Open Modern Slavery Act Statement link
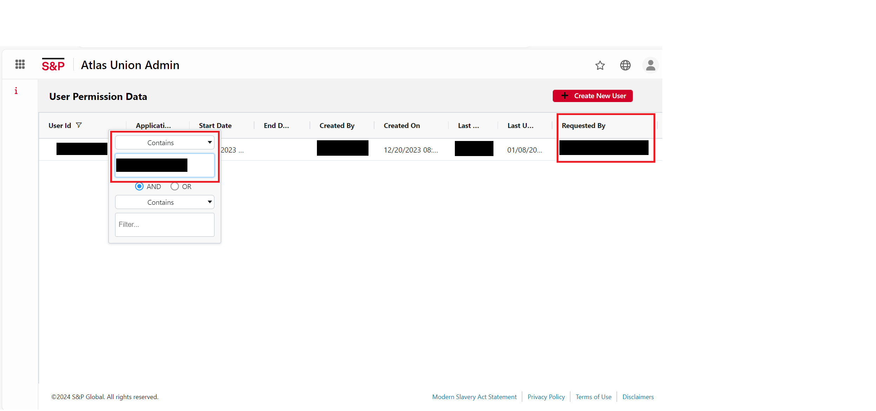 tap(474, 397)
